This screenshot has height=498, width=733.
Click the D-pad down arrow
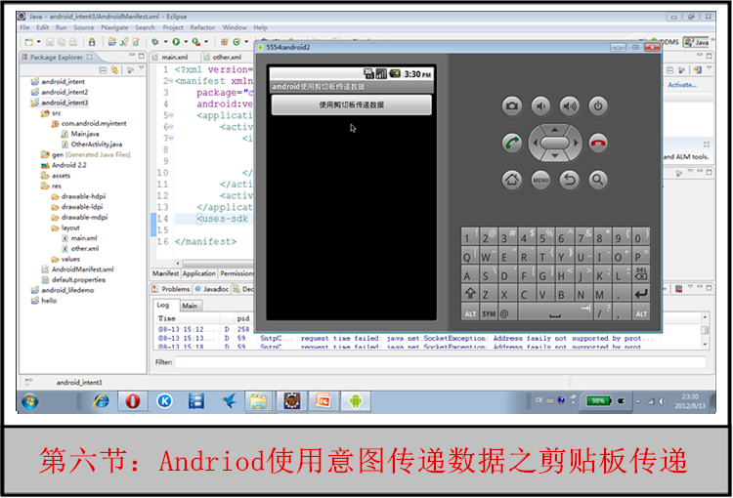coord(555,155)
